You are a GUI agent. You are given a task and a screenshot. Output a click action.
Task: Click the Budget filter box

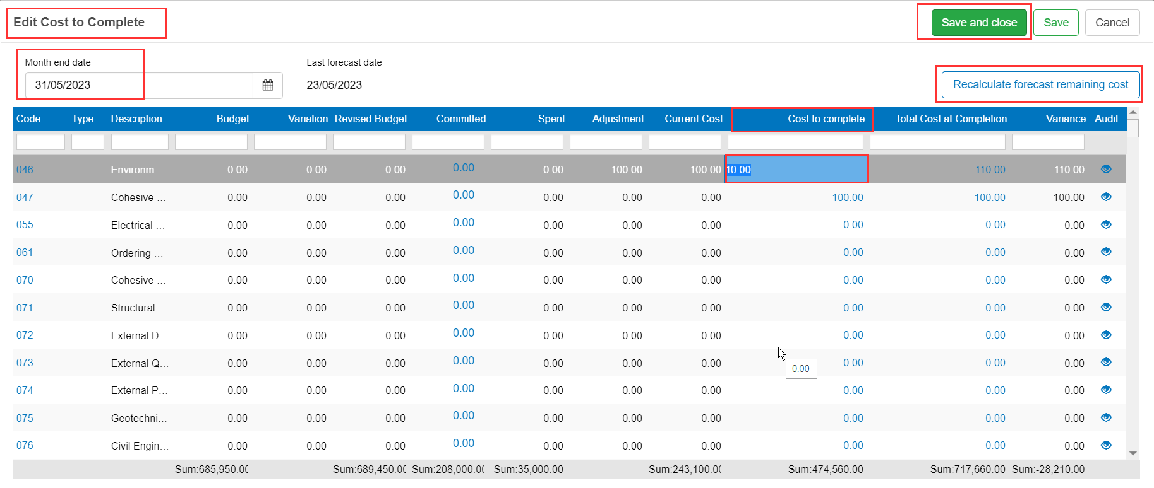[x=211, y=142]
